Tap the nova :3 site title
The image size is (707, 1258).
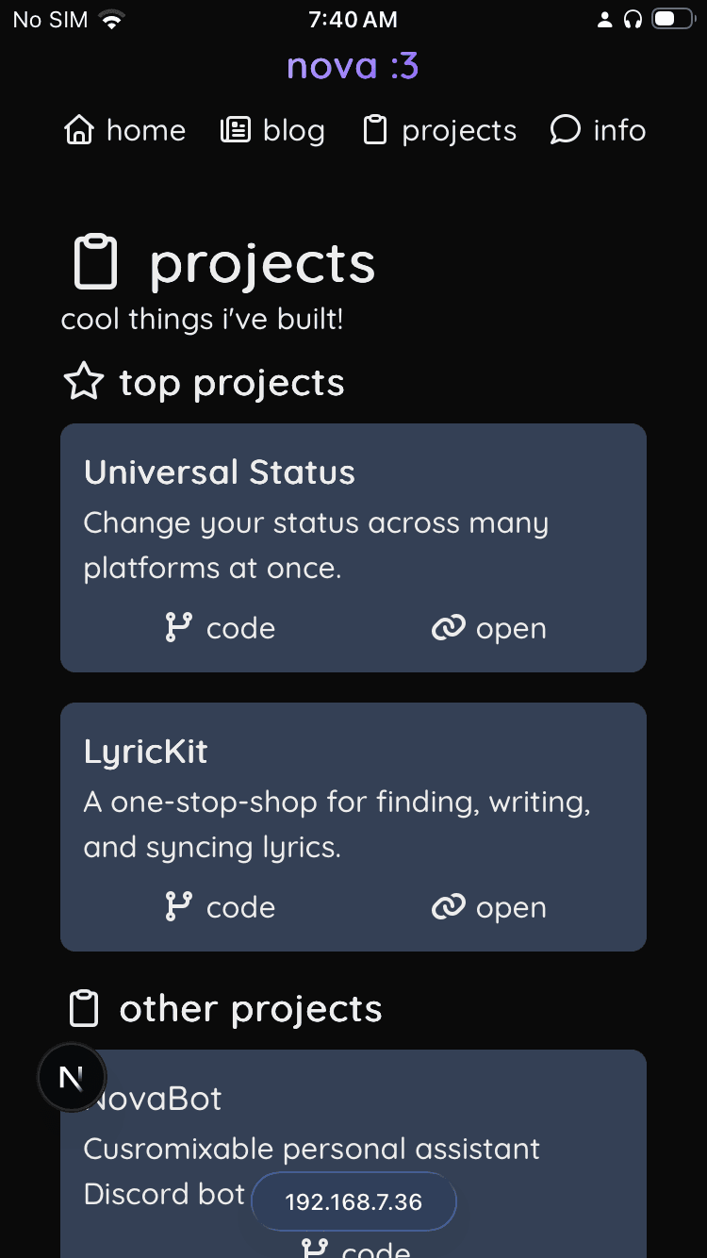[353, 66]
